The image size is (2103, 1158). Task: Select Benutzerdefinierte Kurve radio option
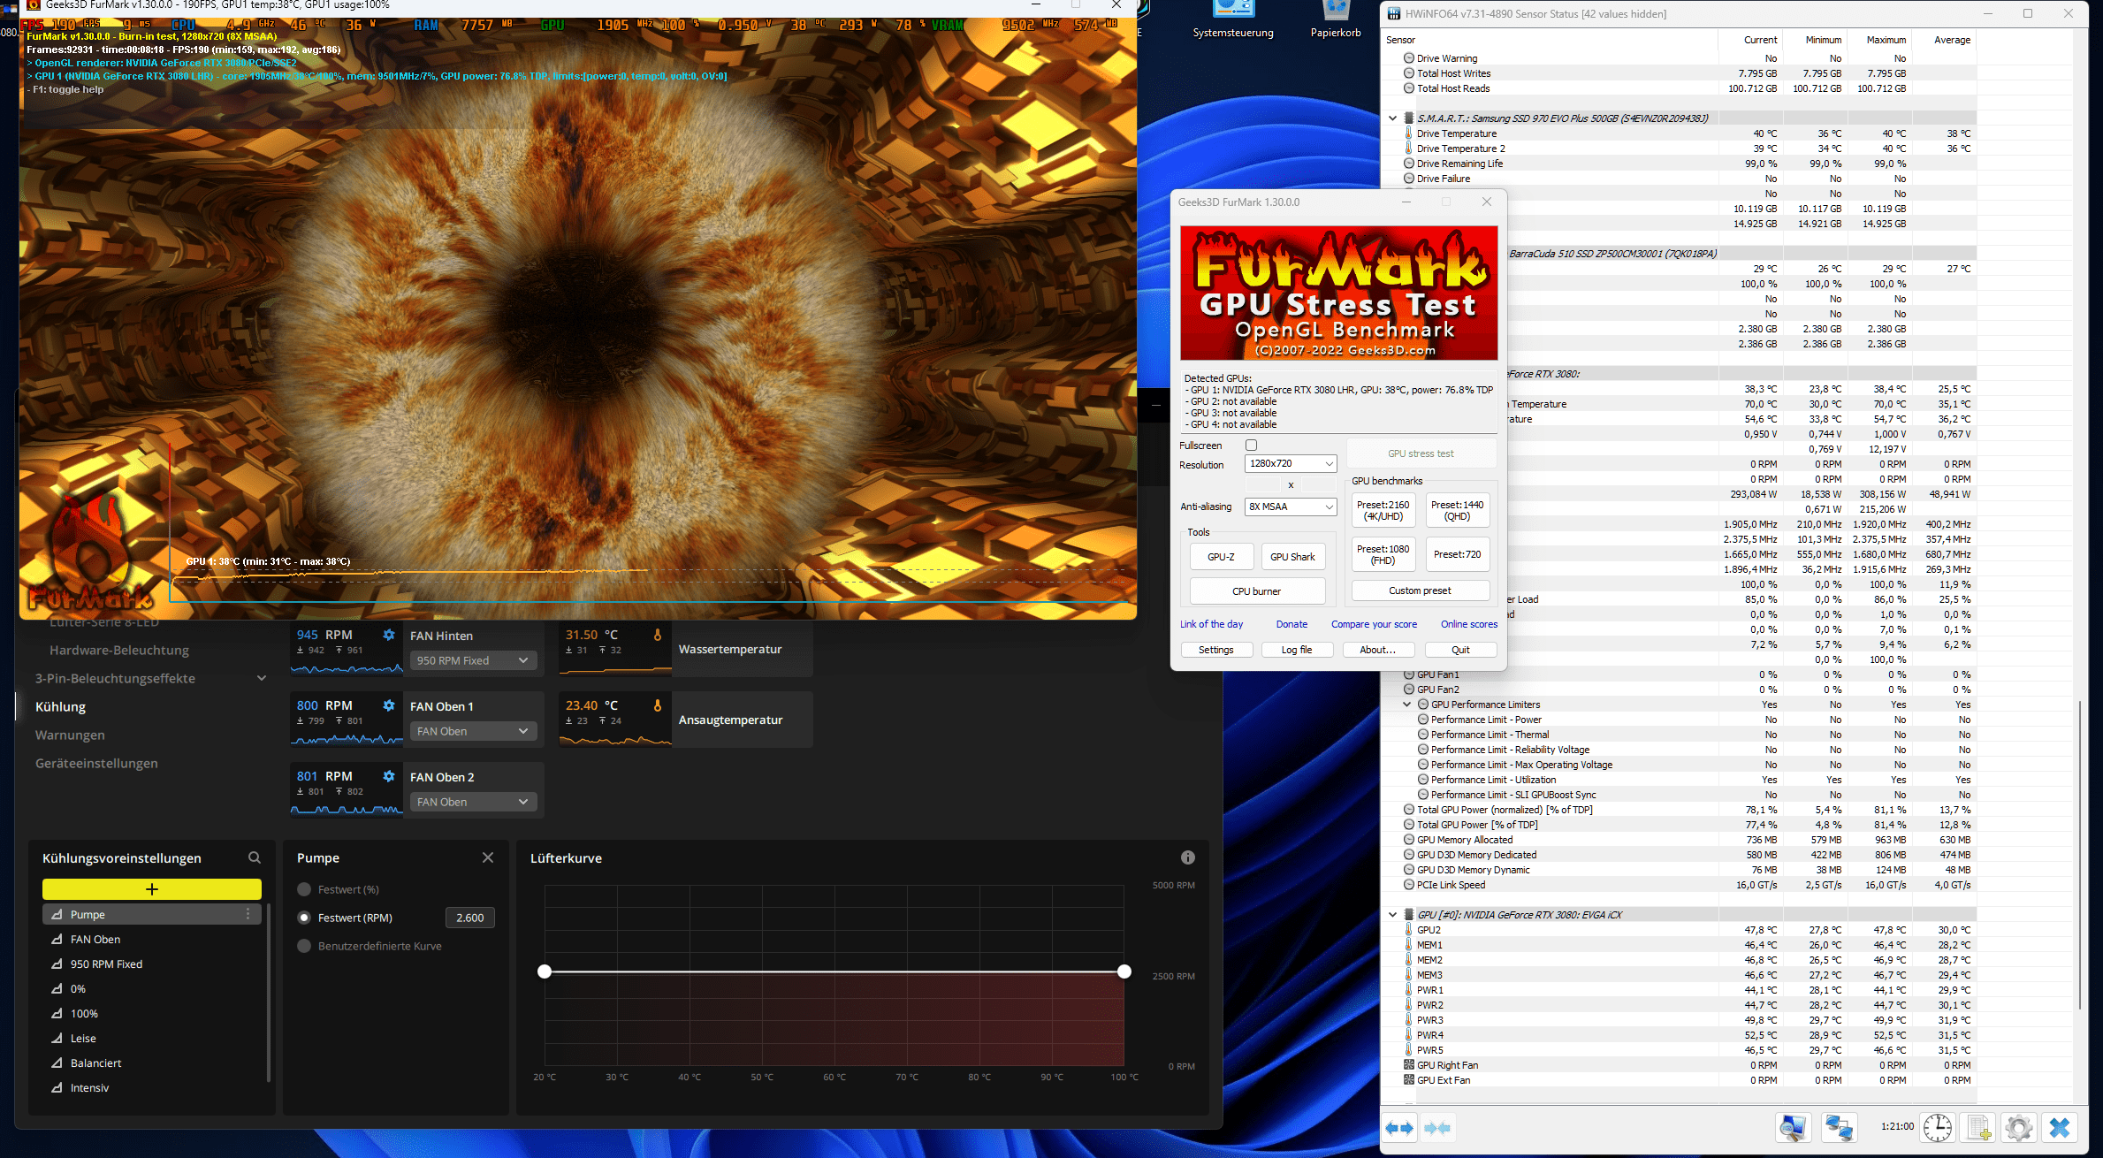pyautogui.click(x=304, y=946)
